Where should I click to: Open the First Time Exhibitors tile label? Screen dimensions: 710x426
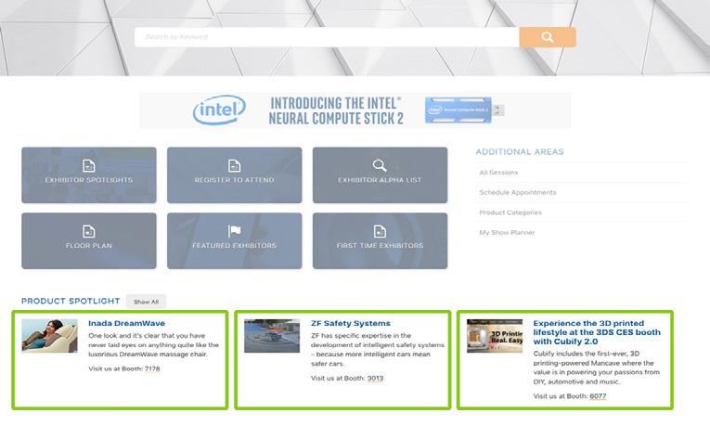[x=380, y=245]
